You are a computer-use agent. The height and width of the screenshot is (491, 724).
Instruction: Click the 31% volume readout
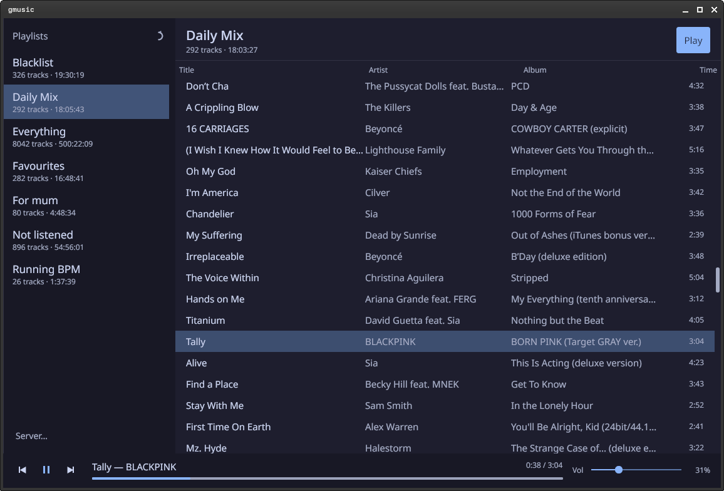(x=702, y=470)
